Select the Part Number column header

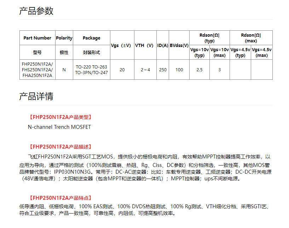(x=37, y=38)
